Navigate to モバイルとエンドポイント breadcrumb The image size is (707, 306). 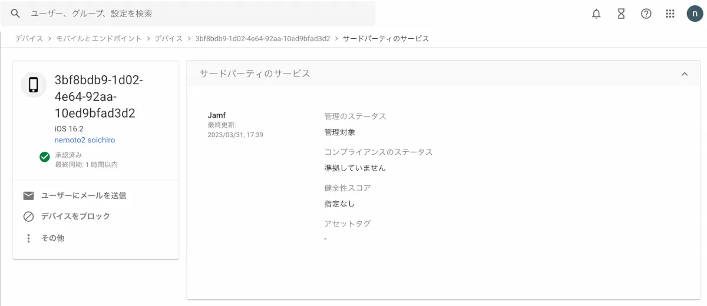(98, 39)
